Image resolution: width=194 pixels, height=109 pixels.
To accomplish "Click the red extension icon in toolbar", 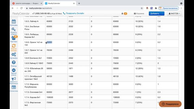I will pyautogui.click(x=147, y=8).
